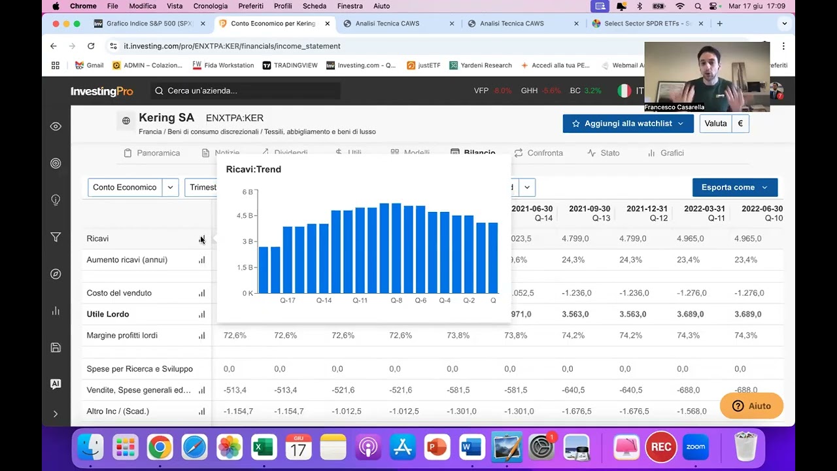This screenshot has width=837, height=471.
Task: Open the Preferiti menu in the menu bar
Action: click(250, 6)
